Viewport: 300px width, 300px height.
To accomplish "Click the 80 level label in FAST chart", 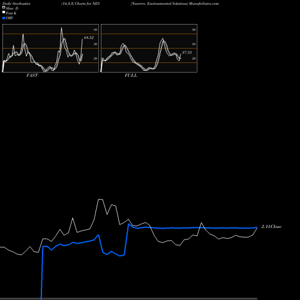I will [95, 29].
